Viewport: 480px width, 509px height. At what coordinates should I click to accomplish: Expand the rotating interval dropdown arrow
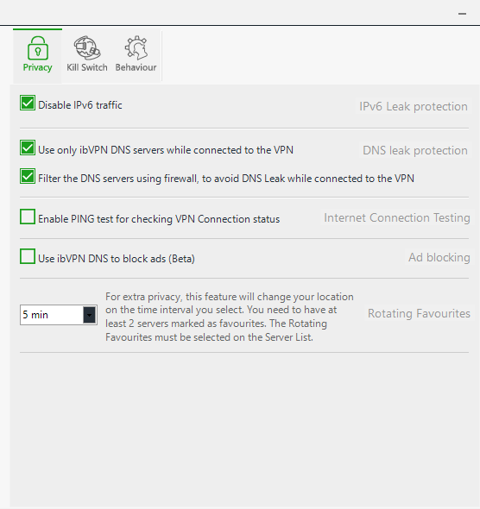[x=89, y=315]
